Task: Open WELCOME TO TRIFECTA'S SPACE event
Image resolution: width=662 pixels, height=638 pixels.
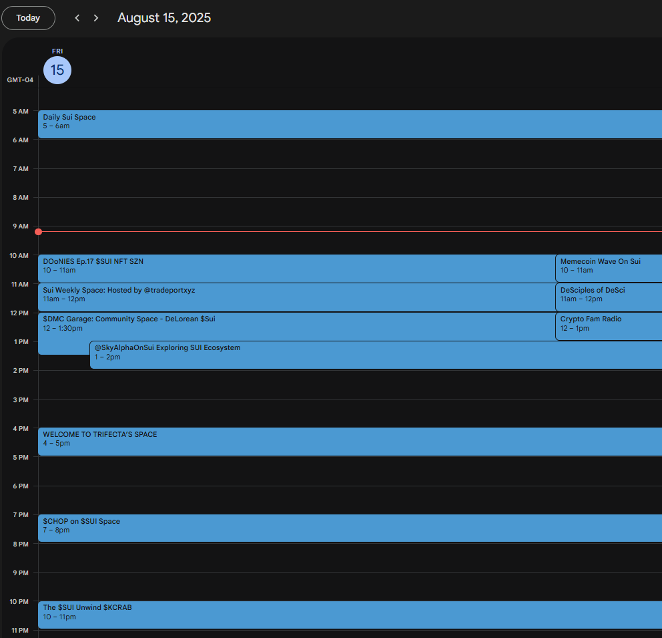Action: [350, 442]
